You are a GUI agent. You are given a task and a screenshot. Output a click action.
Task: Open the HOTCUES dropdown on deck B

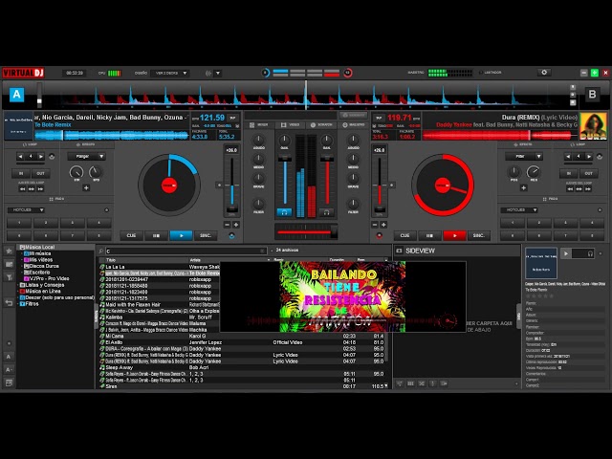[519, 210]
